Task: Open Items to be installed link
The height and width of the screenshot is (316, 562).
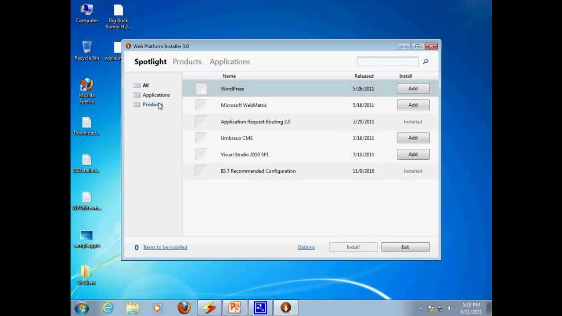Action: click(165, 248)
